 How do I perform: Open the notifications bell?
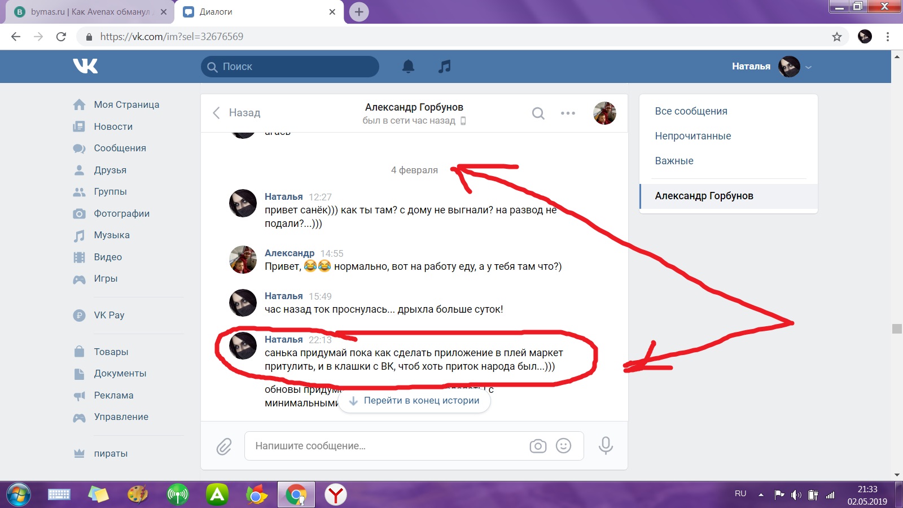pyautogui.click(x=408, y=67)
